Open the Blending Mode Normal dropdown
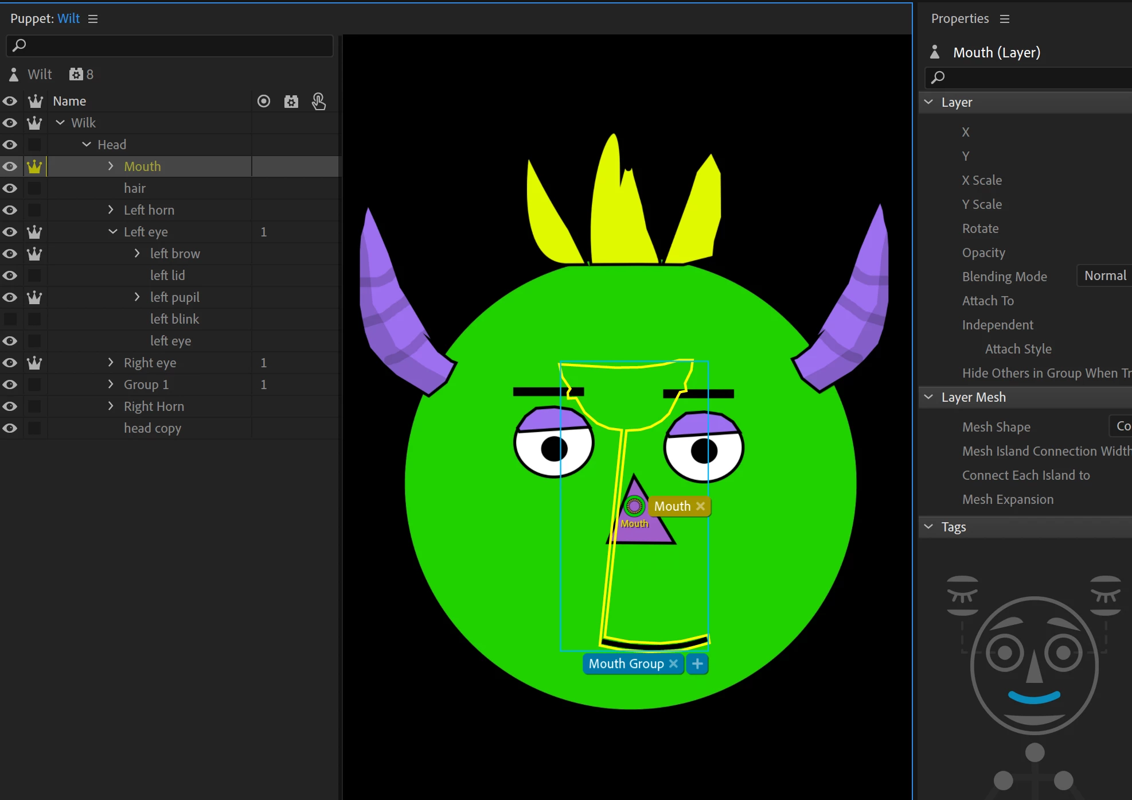This screenshot has height=800, width=1132. pyautogui.click(x=1104, y=276)
